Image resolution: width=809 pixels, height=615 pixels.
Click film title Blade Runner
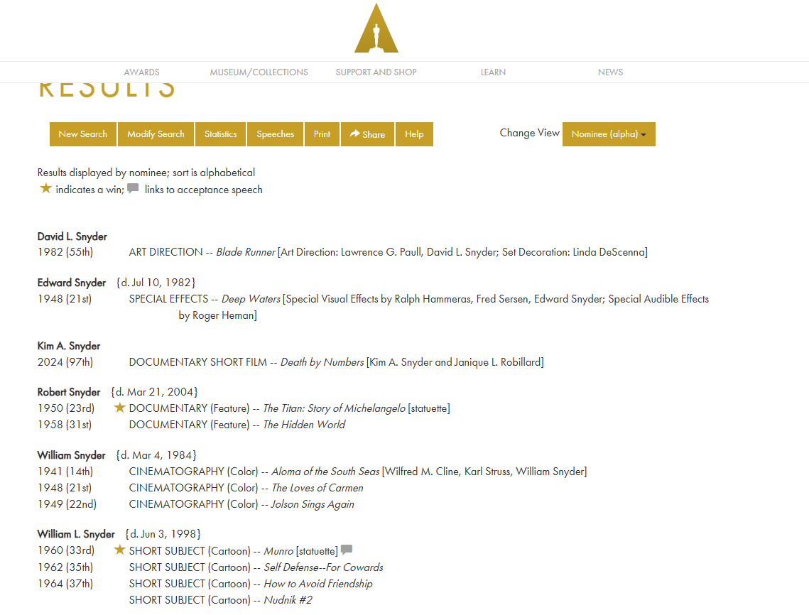[246, 252]
